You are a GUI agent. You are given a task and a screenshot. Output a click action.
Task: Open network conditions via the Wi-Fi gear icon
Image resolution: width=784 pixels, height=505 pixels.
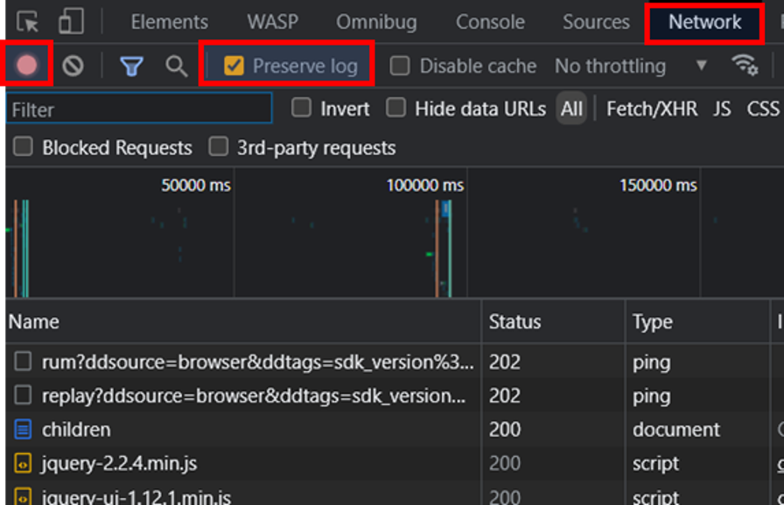(745, 65)
